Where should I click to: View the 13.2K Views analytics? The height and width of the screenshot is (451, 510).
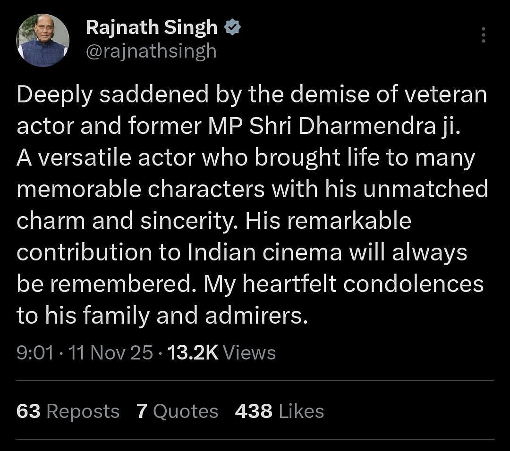tap(221, 352)
